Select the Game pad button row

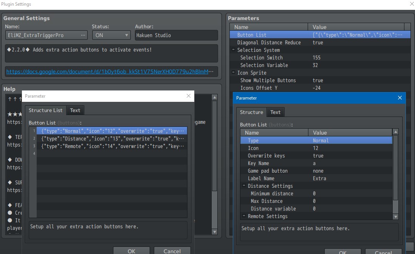coord(316,171)
